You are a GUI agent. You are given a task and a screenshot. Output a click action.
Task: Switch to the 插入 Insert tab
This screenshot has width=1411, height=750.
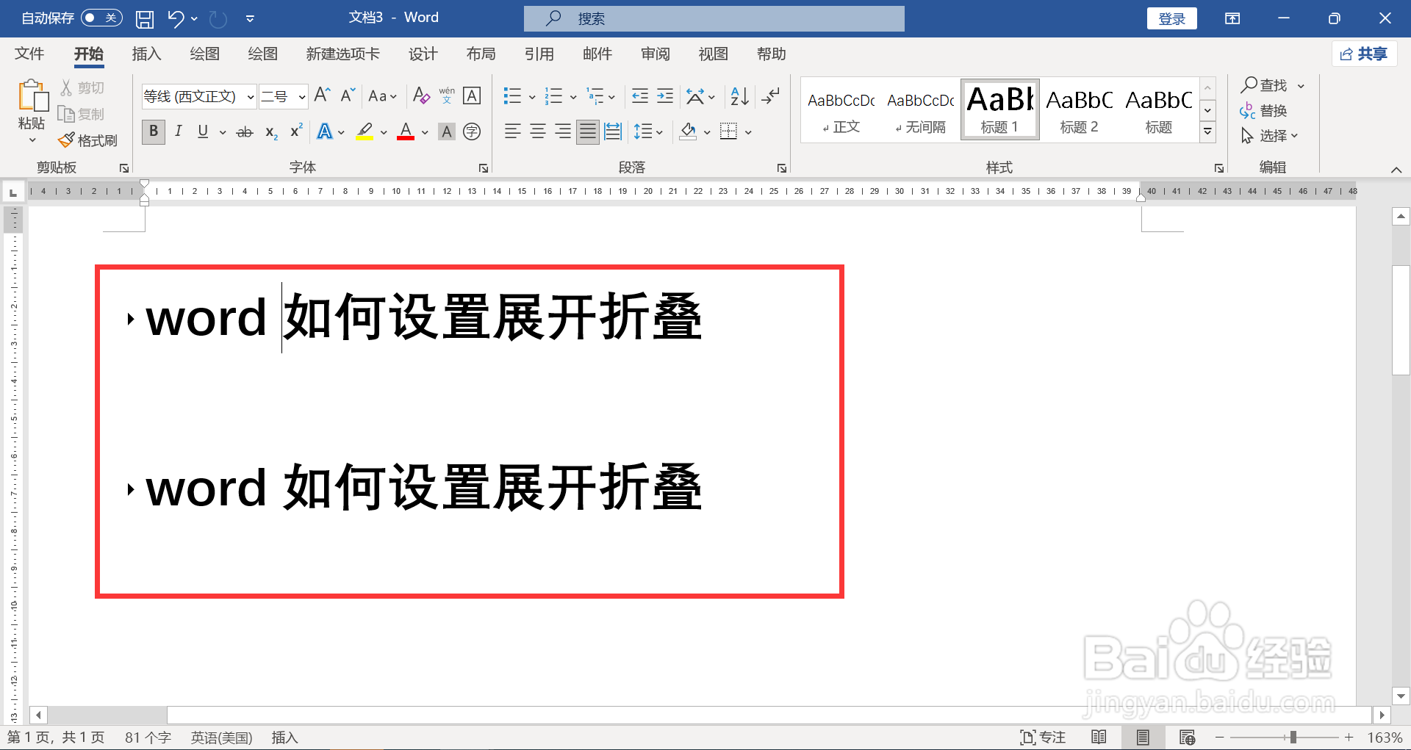pos(146,54)
